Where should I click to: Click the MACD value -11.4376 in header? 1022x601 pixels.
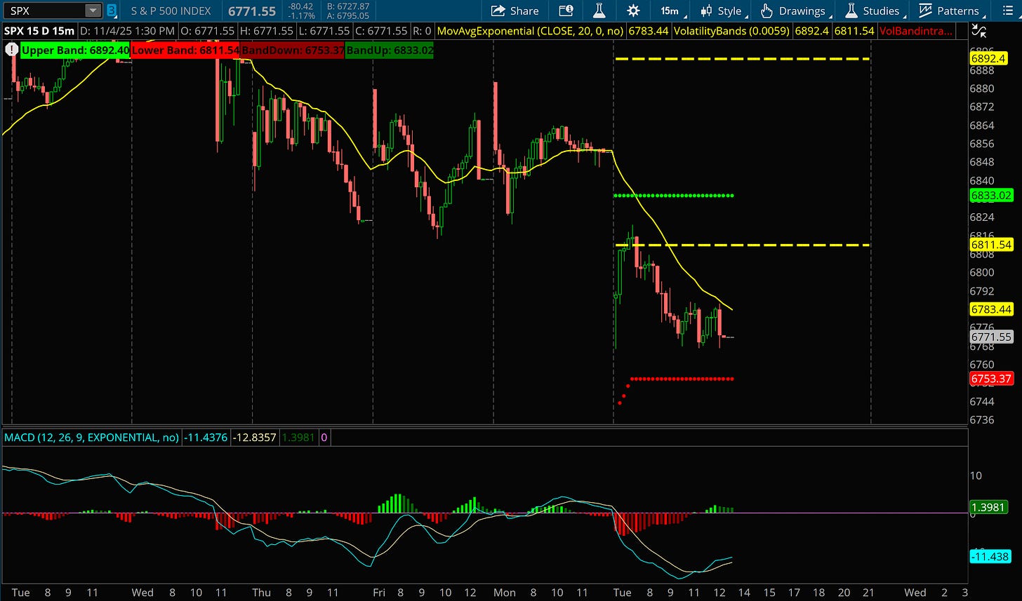point(205,438)
